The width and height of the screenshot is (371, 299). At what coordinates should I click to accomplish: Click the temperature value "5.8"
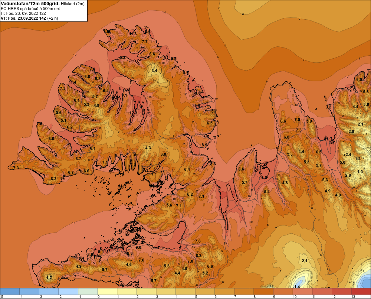click(x=366, y=92)
